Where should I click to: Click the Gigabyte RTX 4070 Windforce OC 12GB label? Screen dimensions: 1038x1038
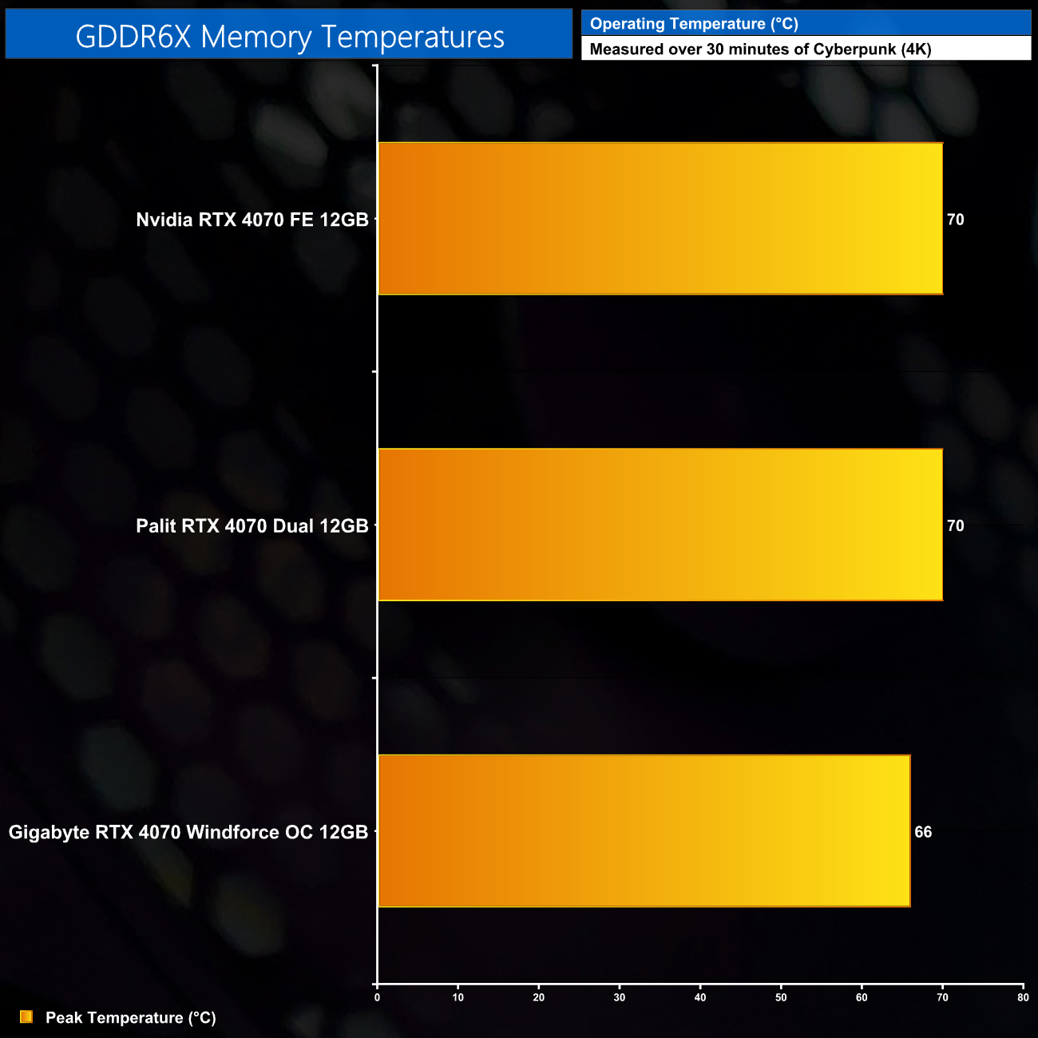click(188, 832)
